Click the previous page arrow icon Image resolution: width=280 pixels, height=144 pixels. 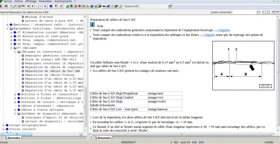pos(33,6)
